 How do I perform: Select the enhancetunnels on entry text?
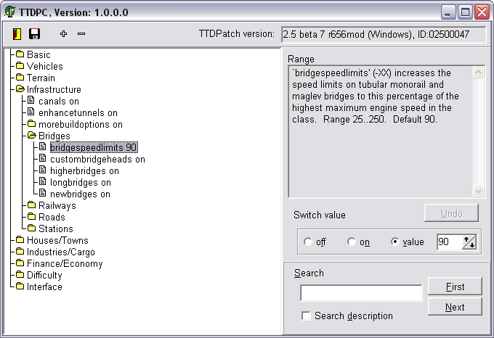point(78,113)
